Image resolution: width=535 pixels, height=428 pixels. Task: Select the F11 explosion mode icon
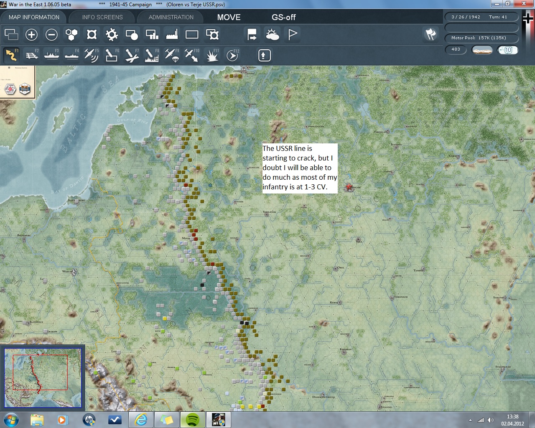(212, 55)
